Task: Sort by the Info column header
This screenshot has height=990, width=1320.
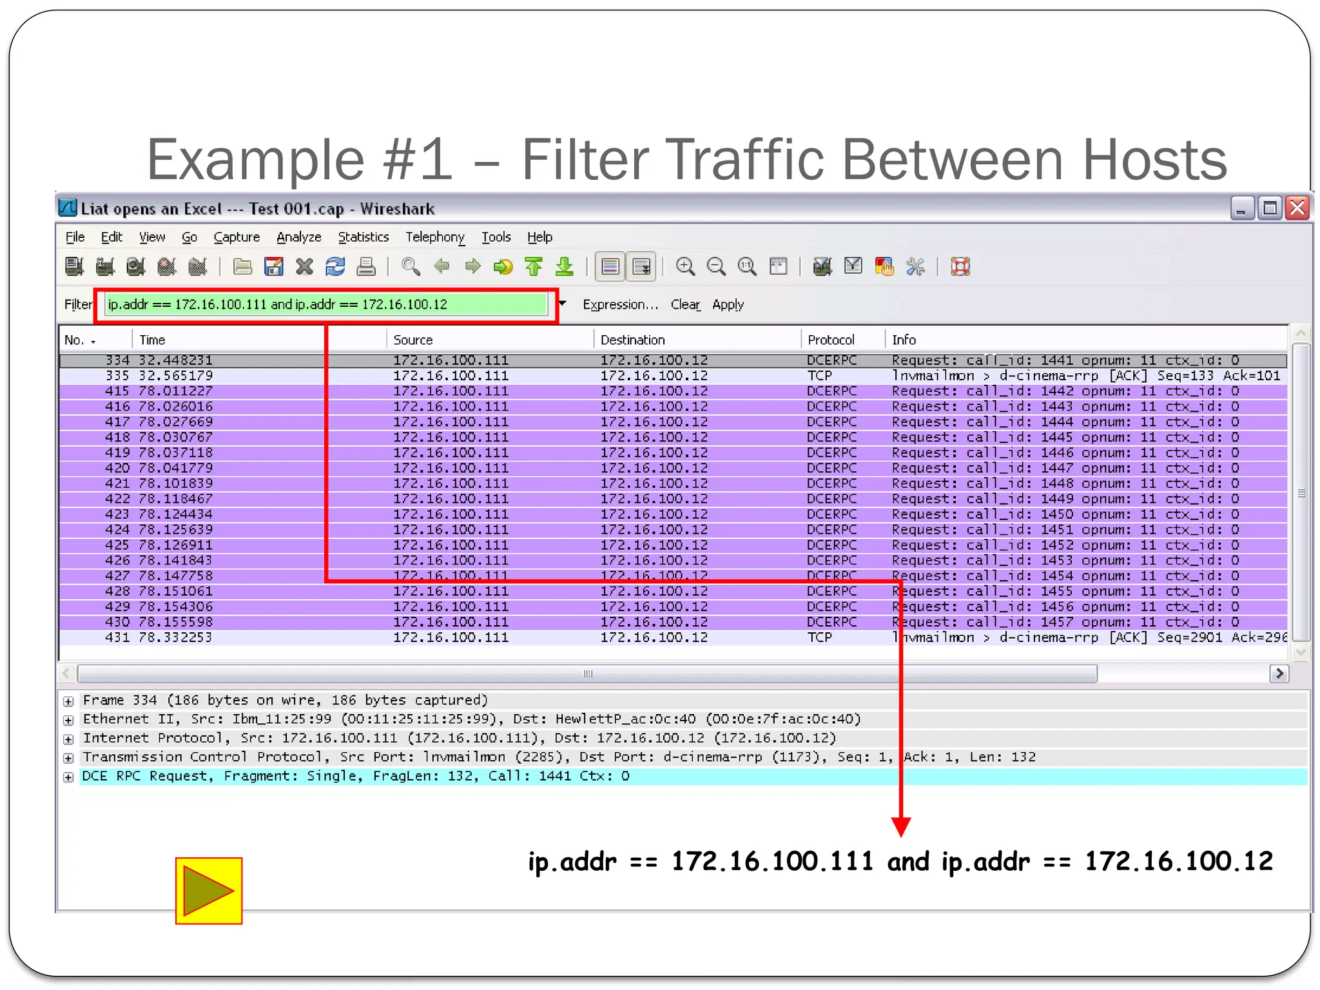Action: pos(1086,340)
